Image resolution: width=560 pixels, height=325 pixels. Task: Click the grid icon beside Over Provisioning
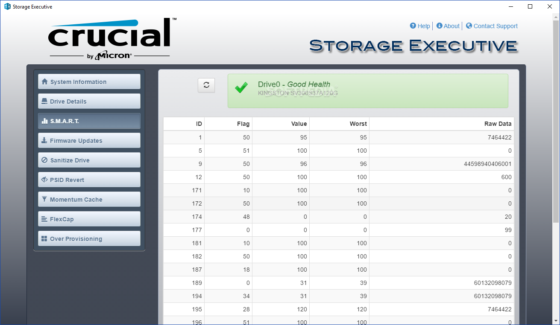coord(44,239)
